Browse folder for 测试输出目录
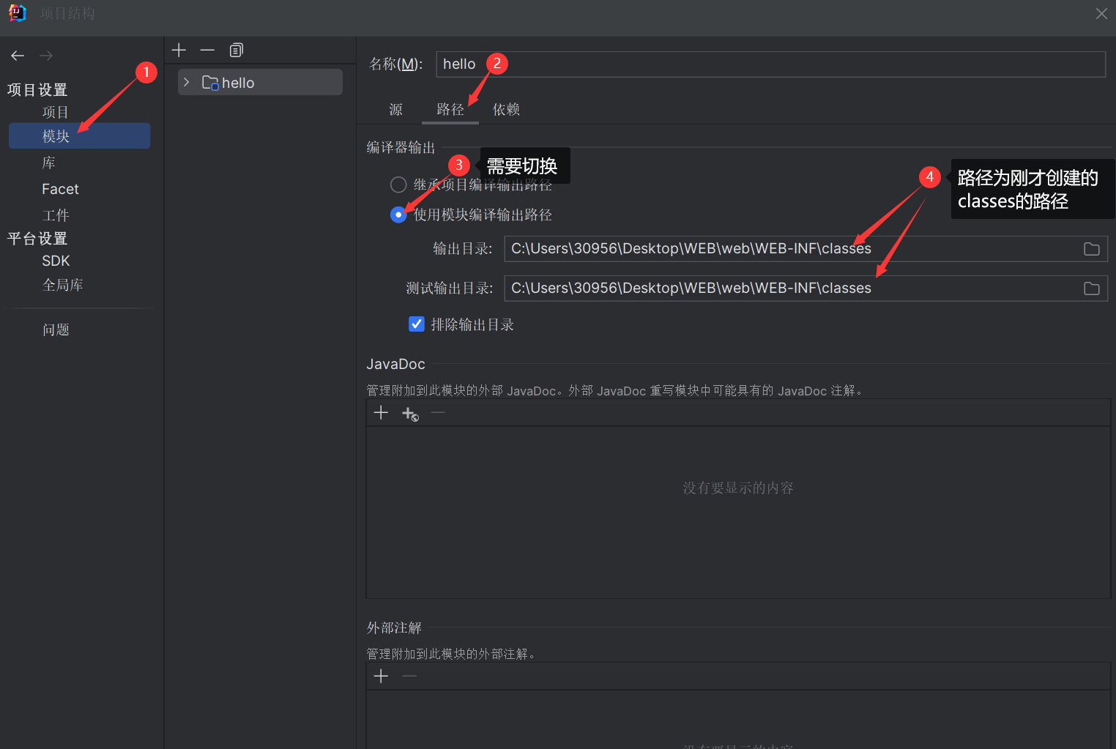Screen dimensions: 1116x749 pyautogui.click(x=1092, y=288)
